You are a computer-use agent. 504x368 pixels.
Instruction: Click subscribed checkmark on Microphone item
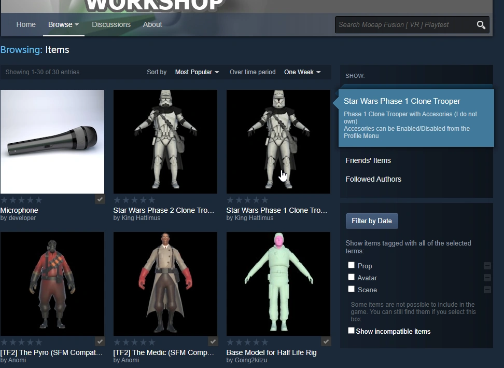click(x=100, y=199)
